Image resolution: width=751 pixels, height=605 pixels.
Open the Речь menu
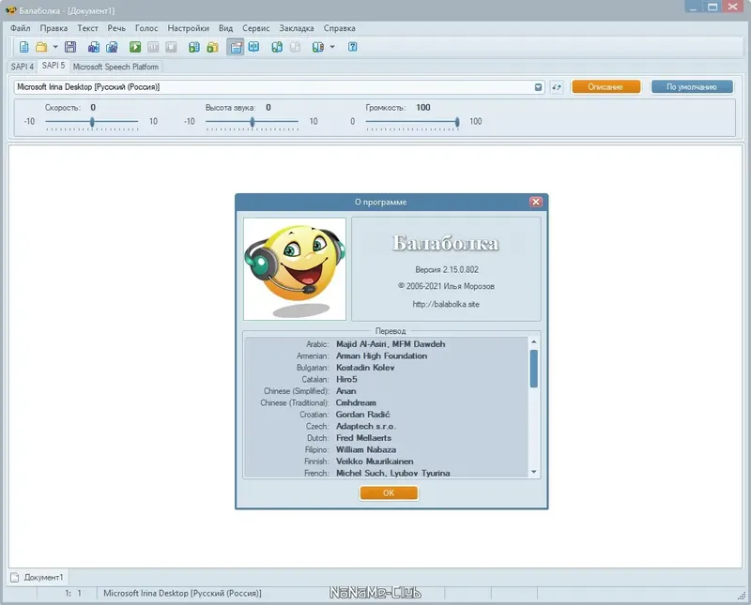pos(116,28)
